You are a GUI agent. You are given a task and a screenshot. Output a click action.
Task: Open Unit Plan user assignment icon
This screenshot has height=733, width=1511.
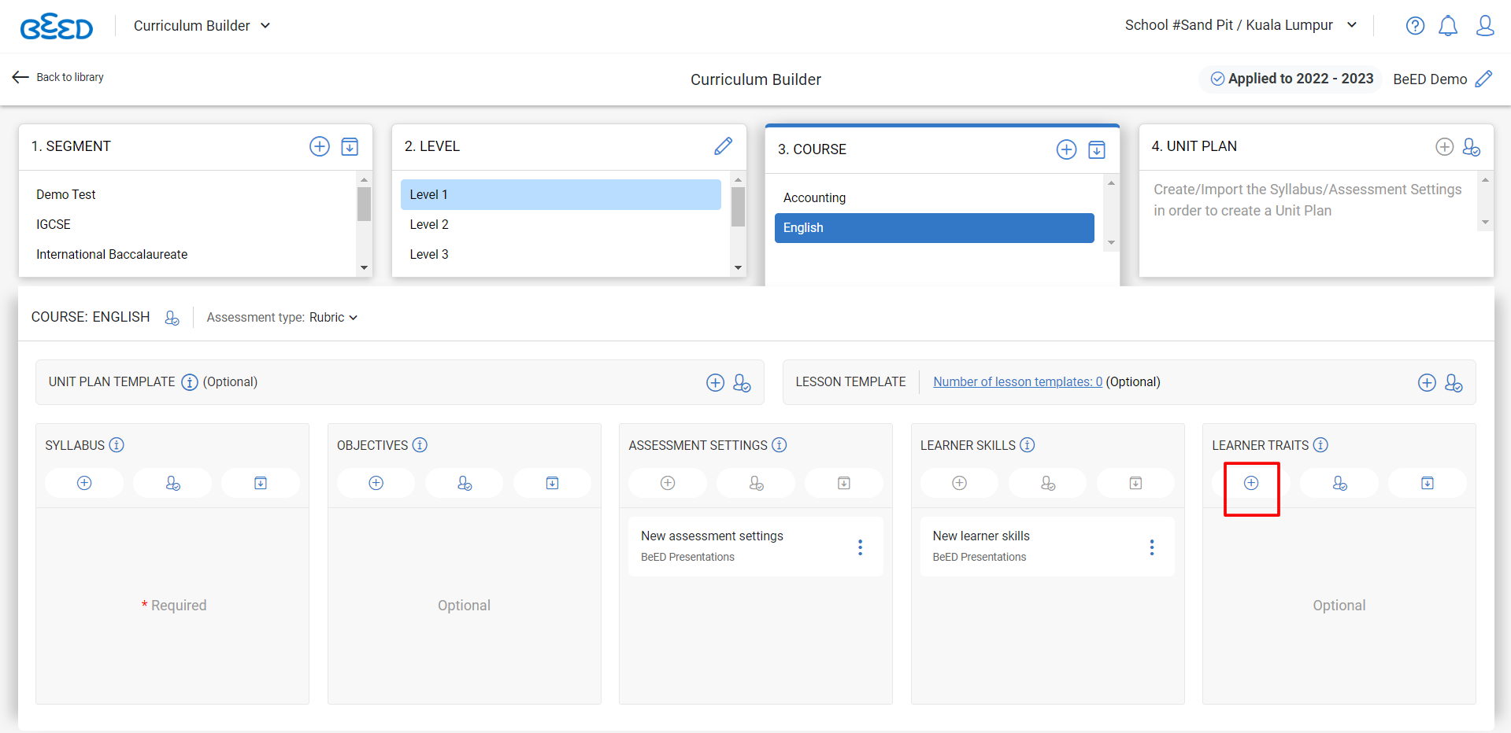(x=1471, y=147)
